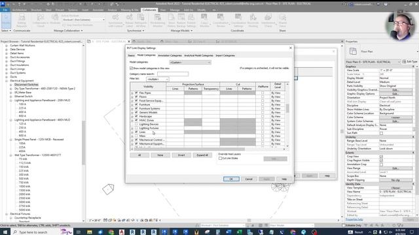Check Lighting Fixtures visibility checkbox
Screen dimensions: 419x235
[x=136, y=128]
